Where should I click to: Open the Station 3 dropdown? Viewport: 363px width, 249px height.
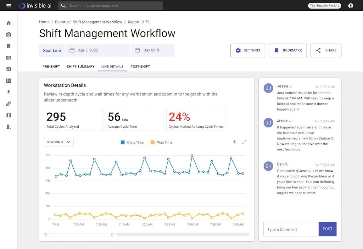(x=58, y=142)
